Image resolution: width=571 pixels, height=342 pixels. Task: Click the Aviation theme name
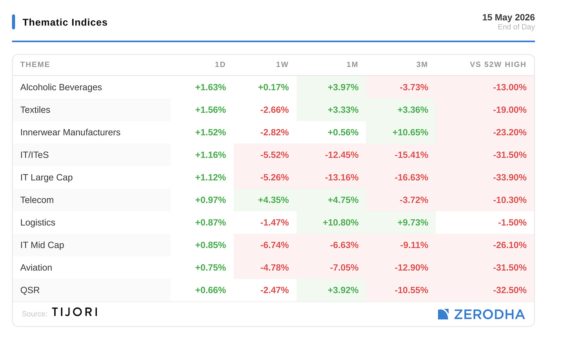[x=36, y=267]
